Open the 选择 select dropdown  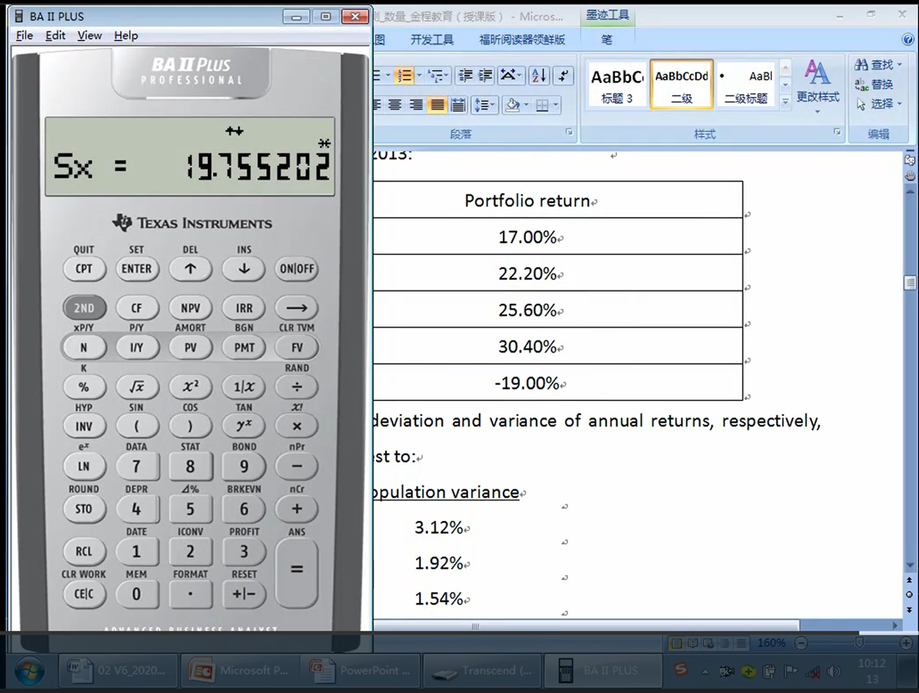pos(879,104)
